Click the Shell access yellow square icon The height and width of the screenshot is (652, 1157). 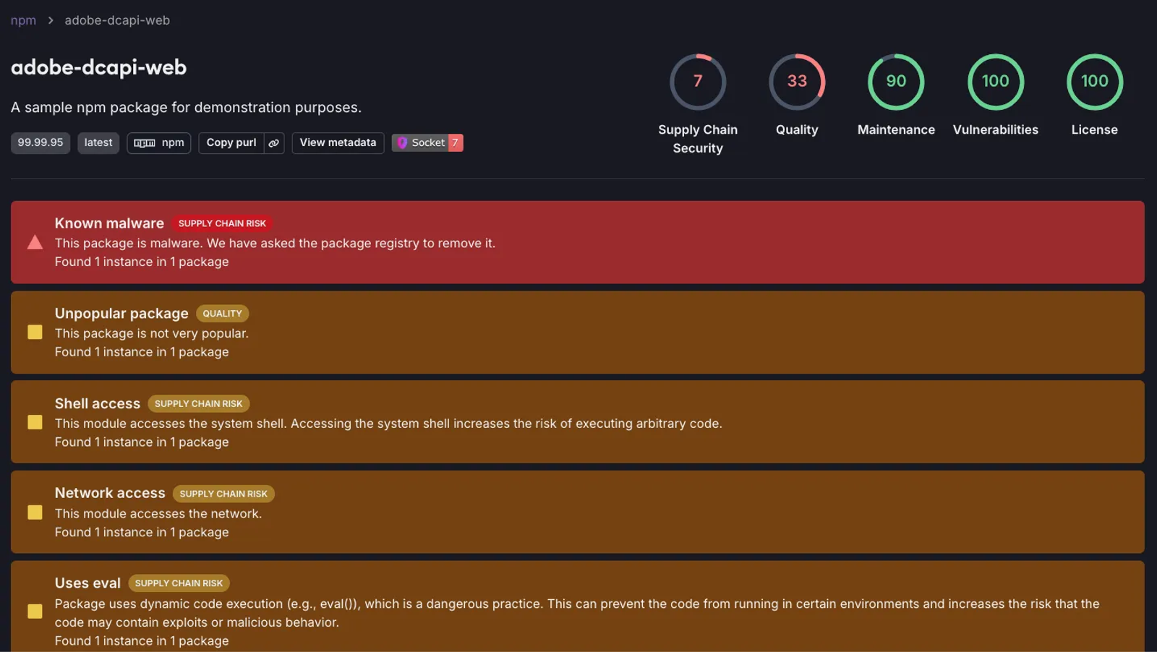pyautogui.click(x=35, y=422)
